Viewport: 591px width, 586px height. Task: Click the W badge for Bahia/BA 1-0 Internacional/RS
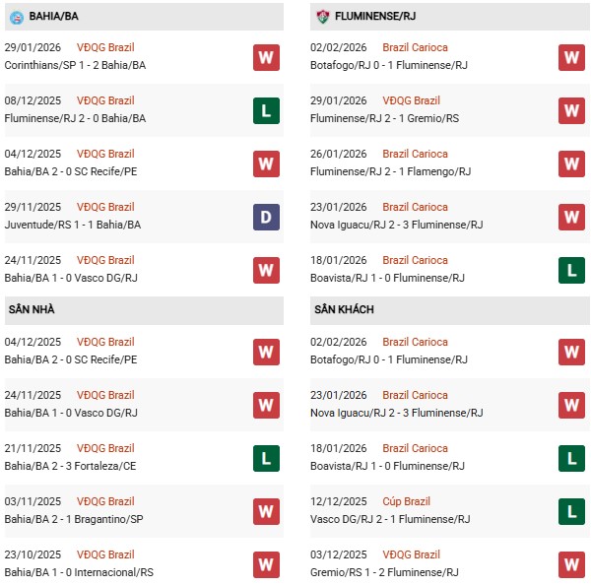pos(266,564)
